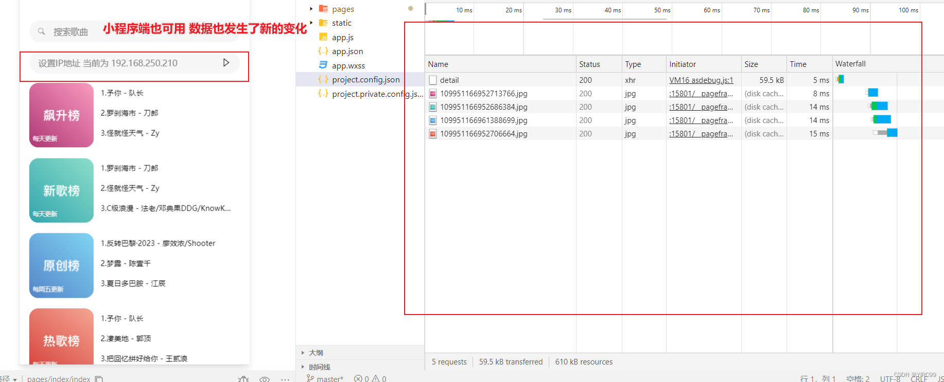Select song '2.怪就怪天气 - Zy' in 新歌榜
Screen dimensions: 944x382
[x=130, y=188]
